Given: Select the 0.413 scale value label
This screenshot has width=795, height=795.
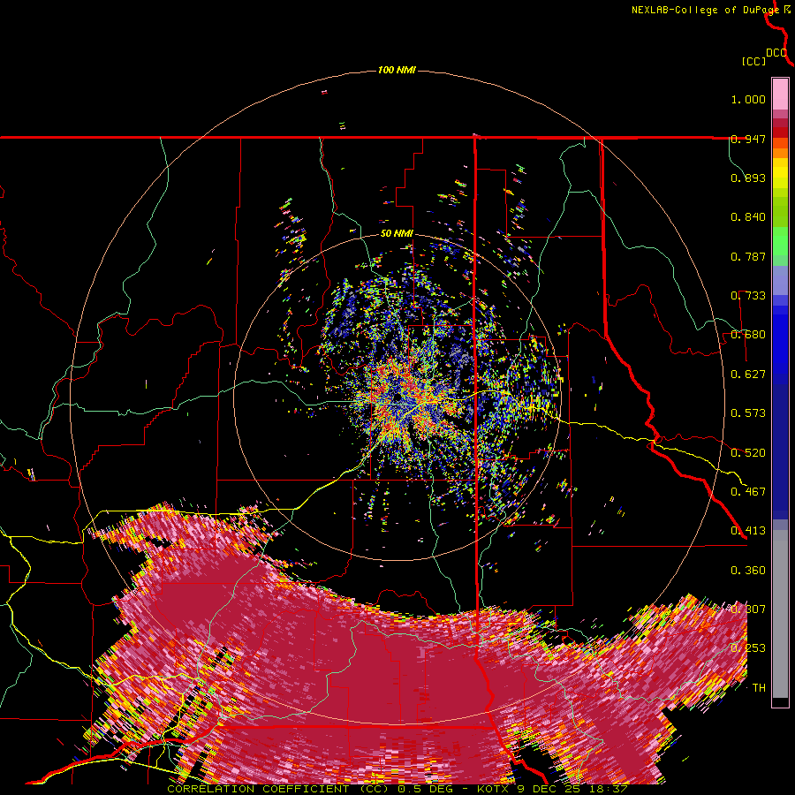Looking at the screenshot, I should (748, 531).
